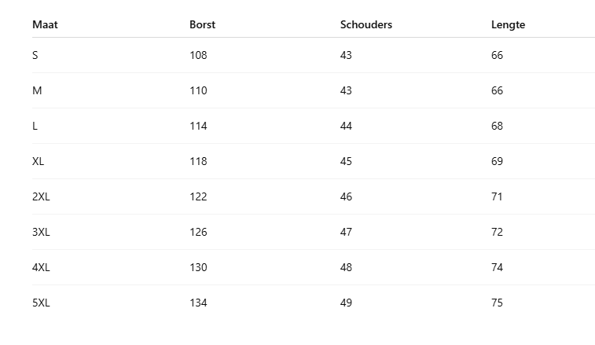This screenshot has height=345, width=595.
Task: Select the size L cell
Action: pyautogui.click(x=35, y=126)
